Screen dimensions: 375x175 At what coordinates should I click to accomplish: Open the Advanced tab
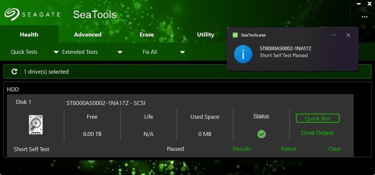[87, 35]
